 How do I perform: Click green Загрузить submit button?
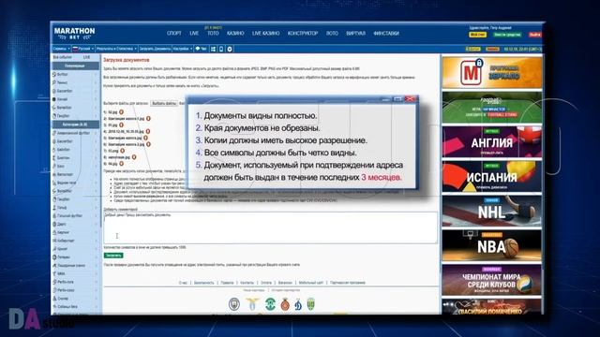pos(113,256)
